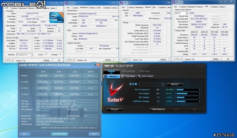Screen dimensions: 237x138
Task: Click Validate in the CPU tab window
Action: [x=46, y=60]
